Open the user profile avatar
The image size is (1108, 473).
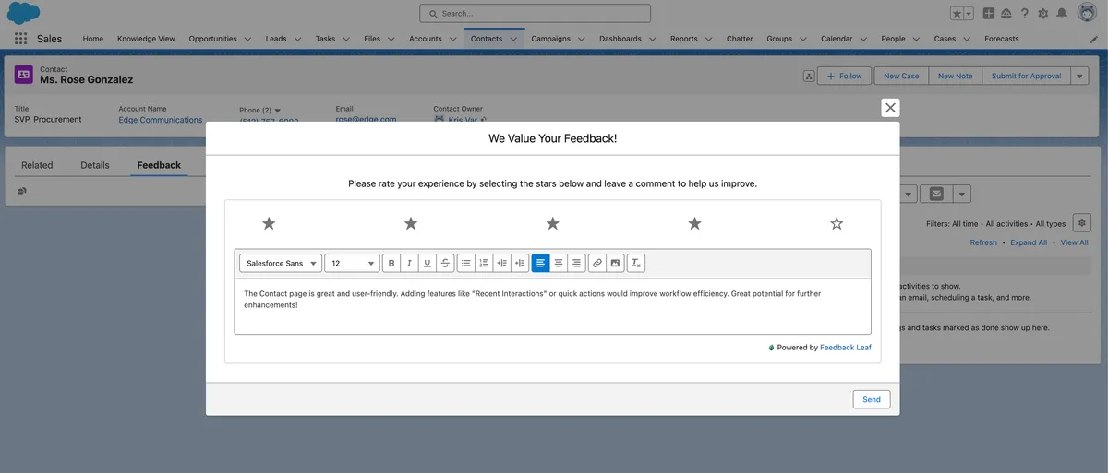1086,14
